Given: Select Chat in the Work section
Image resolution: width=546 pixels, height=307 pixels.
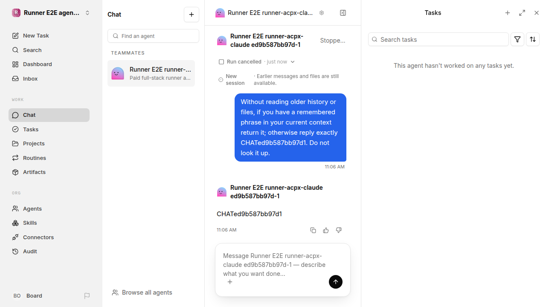Looking at the screenshot, I should [49, 115].
